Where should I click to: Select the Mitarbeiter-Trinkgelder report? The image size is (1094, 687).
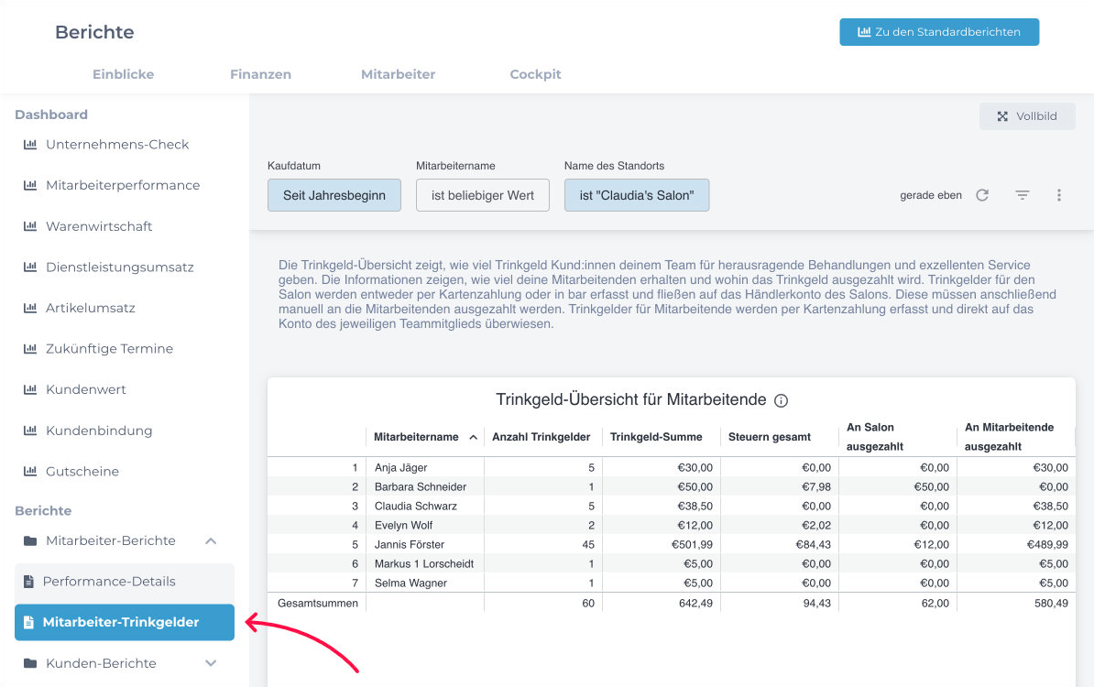point(125,622)
